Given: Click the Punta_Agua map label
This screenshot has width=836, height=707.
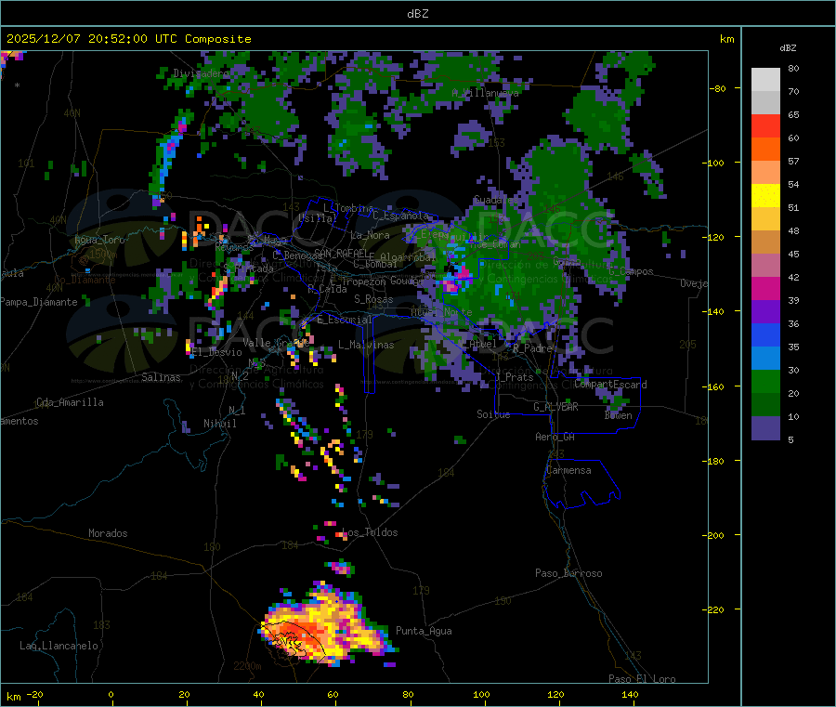Looking at the screenshot, I should 424,631.
